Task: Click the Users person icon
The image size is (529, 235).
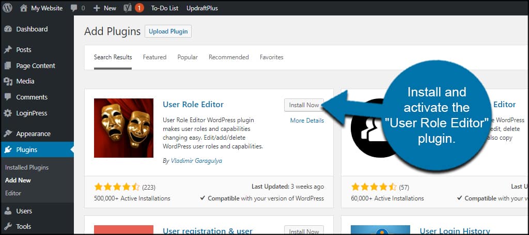Action: tap(8, 211)
